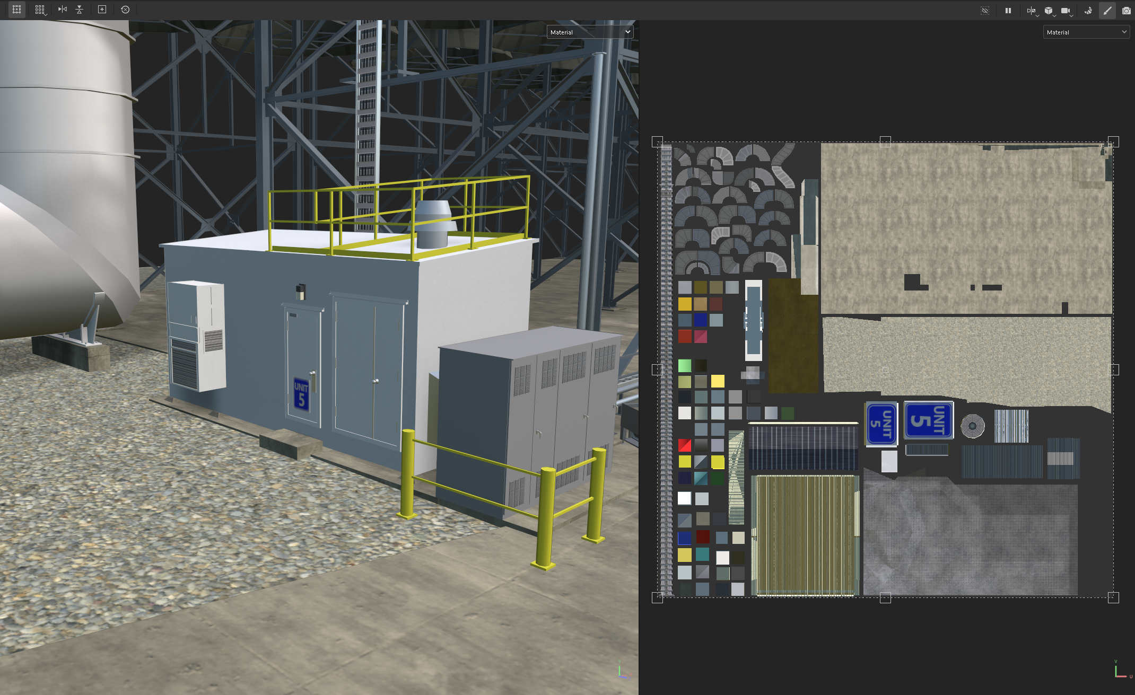Select the swirl-shaped brush icon

click(x=1088, y=10)
